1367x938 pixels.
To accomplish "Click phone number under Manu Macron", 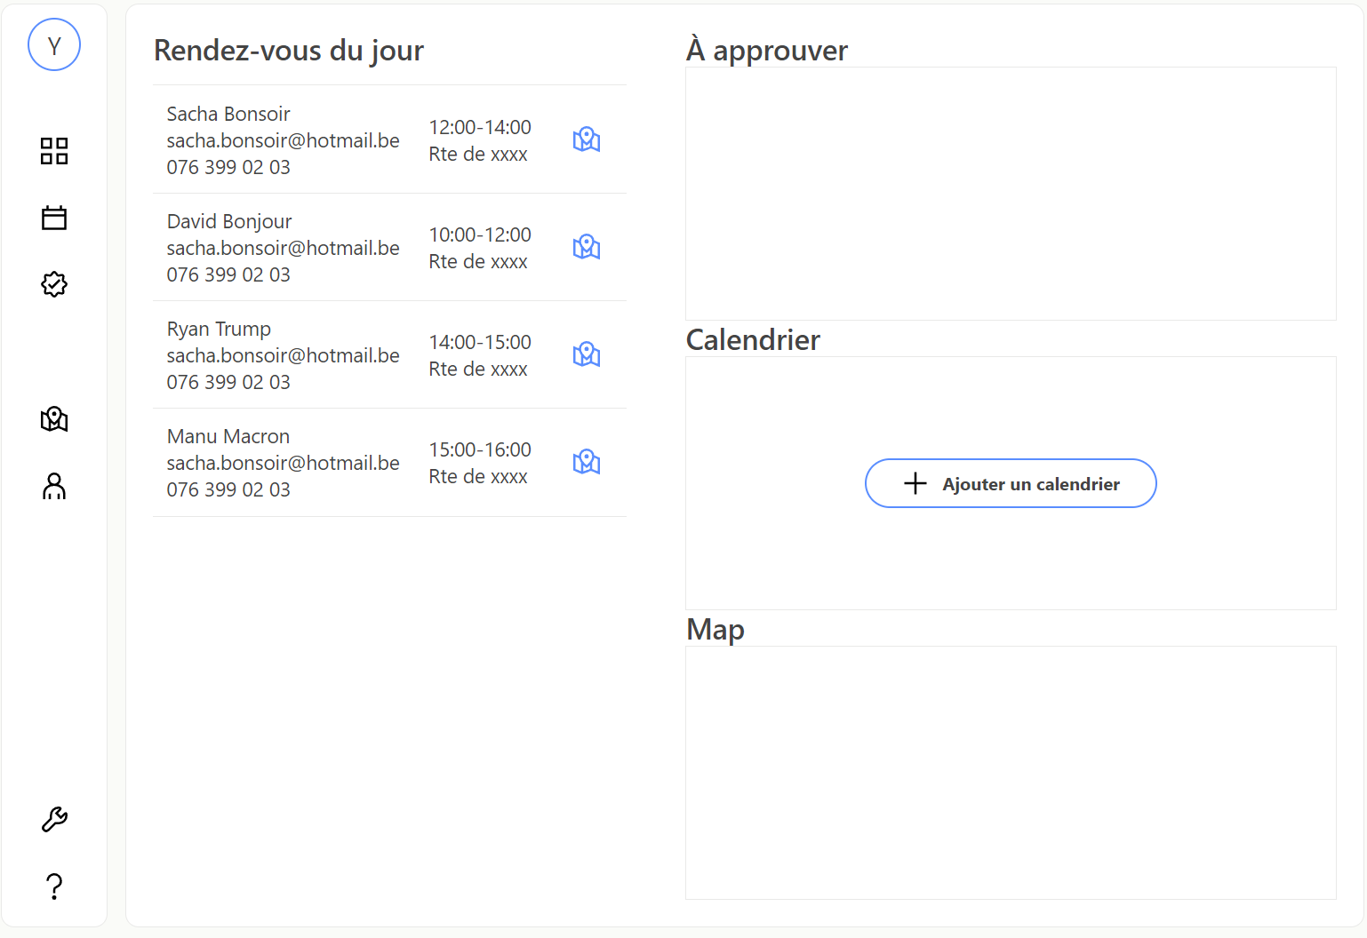I will [x=228, y=489].
